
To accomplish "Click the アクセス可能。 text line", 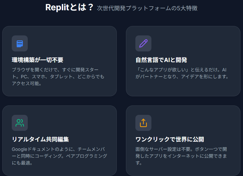I will (x=27, y=84).
